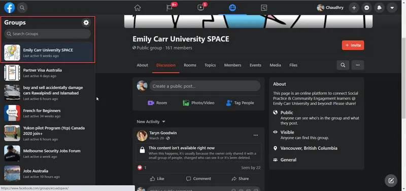Switch to the Events tab

pyautogui.click(x=255, y=66)
